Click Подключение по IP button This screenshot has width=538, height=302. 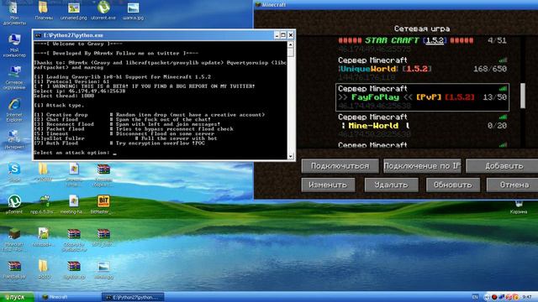coord(422,166)
